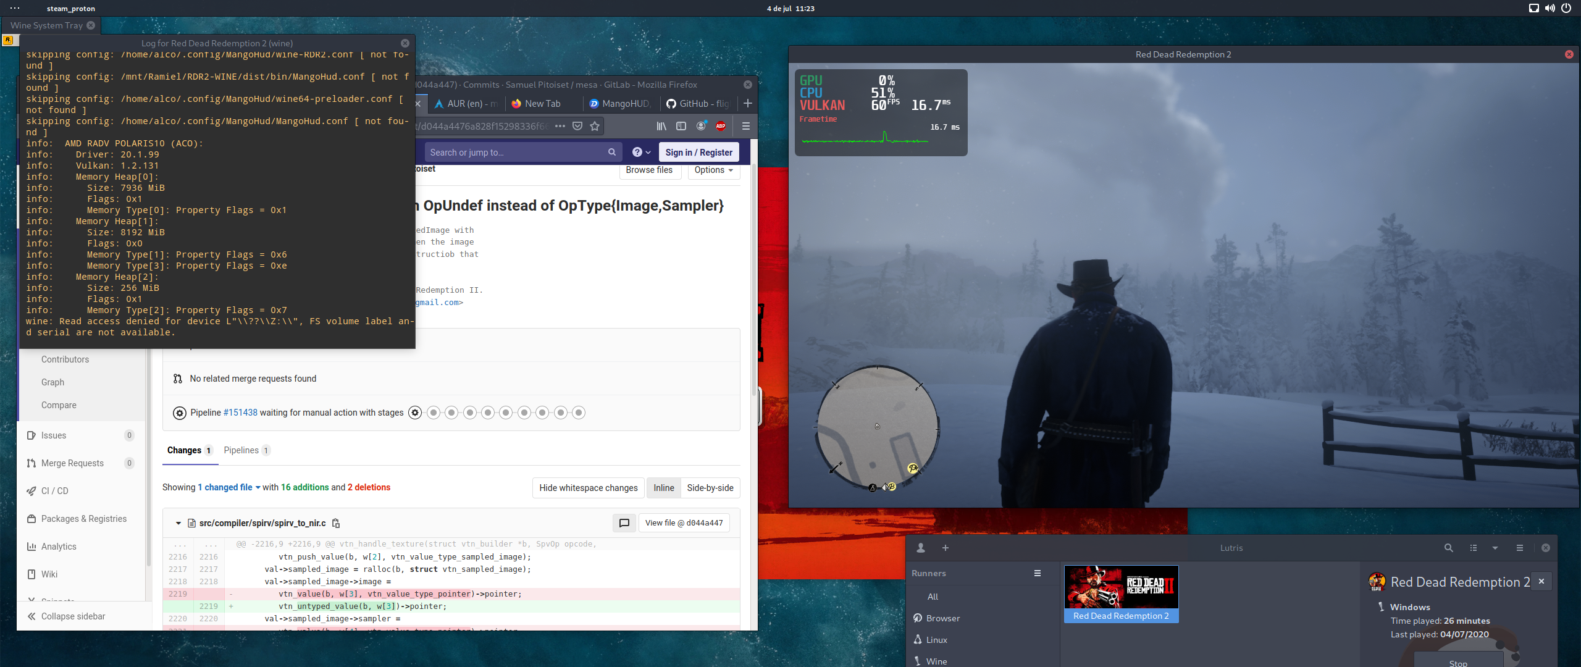Open the Firefox hamburger menu

pos(746,126)
